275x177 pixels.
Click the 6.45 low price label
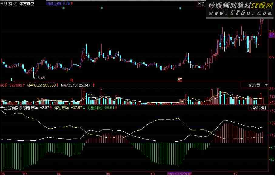(41, 78)
